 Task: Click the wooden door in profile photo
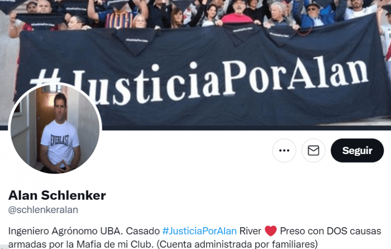(x=45, y=125)
